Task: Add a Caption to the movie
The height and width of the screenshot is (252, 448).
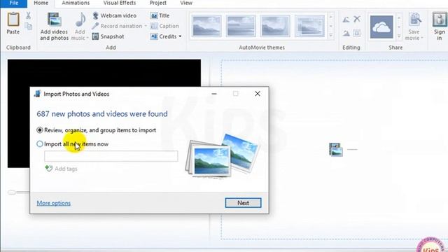Action: point(164,26)
